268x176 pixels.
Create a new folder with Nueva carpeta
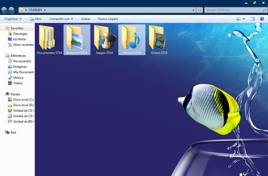(108, 19)
